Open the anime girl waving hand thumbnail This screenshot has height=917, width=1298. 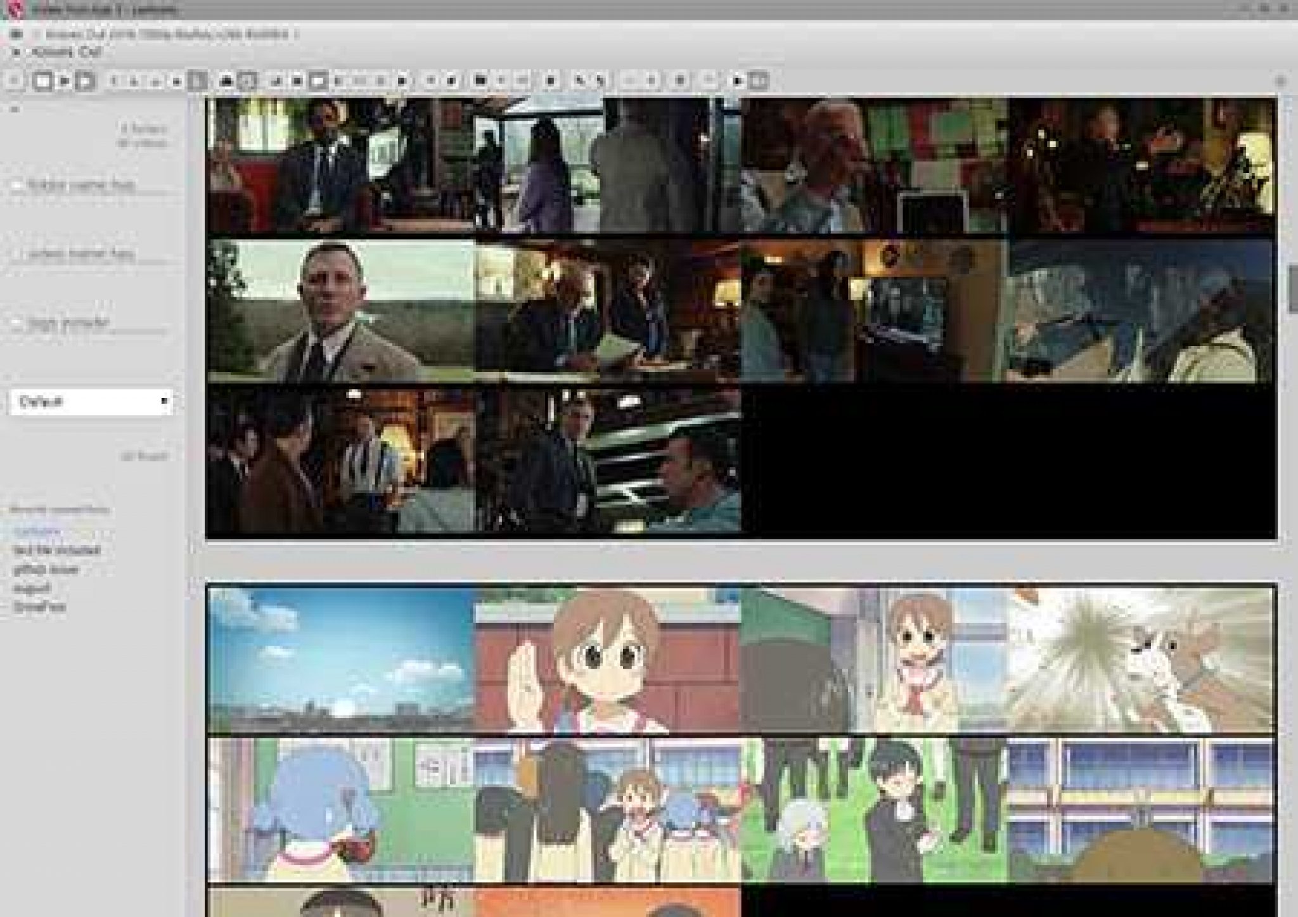(607, 659)
